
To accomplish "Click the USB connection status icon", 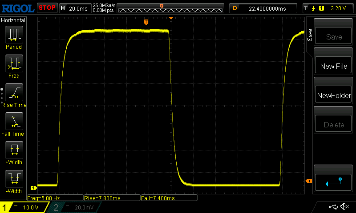I will pos(333,207).
